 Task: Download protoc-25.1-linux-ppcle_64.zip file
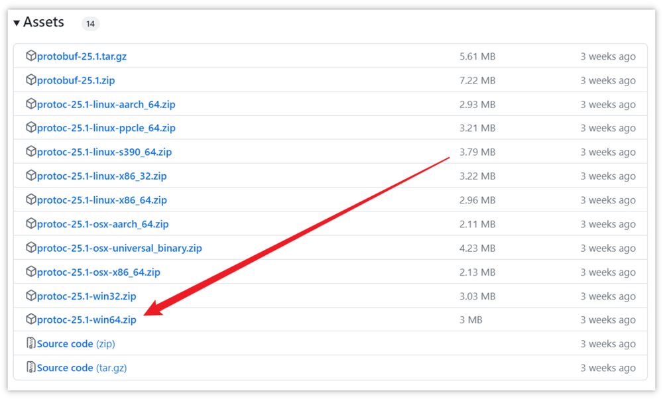pyautogui.click(x=106, y=128)
